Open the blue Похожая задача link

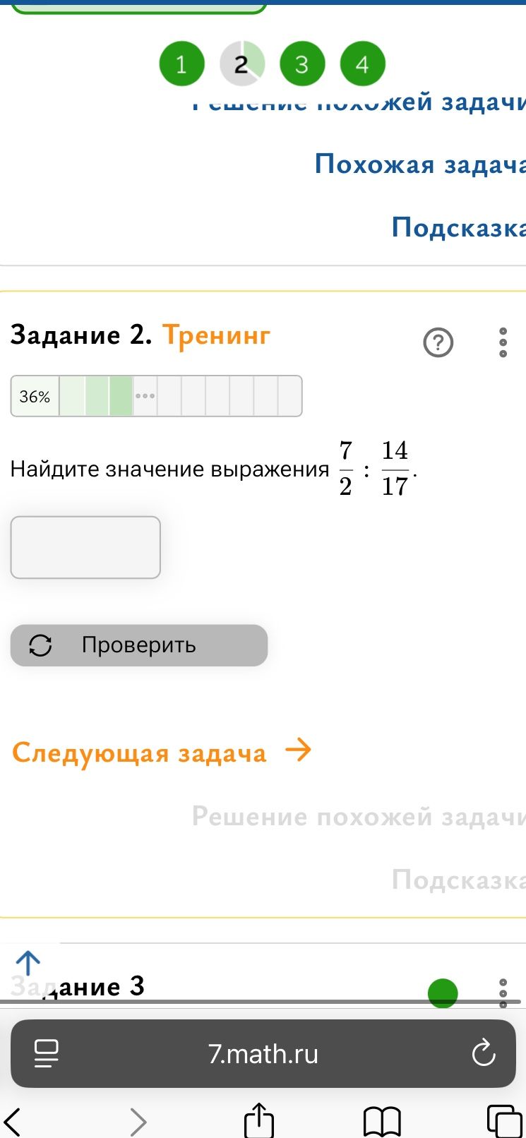420,164
